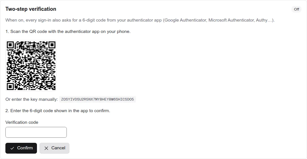The width and height of the screenshot is (307, 159).
Task: Click step 2 'Enter the 6-digit code' instruction
Action: click(x=58, y=111)
